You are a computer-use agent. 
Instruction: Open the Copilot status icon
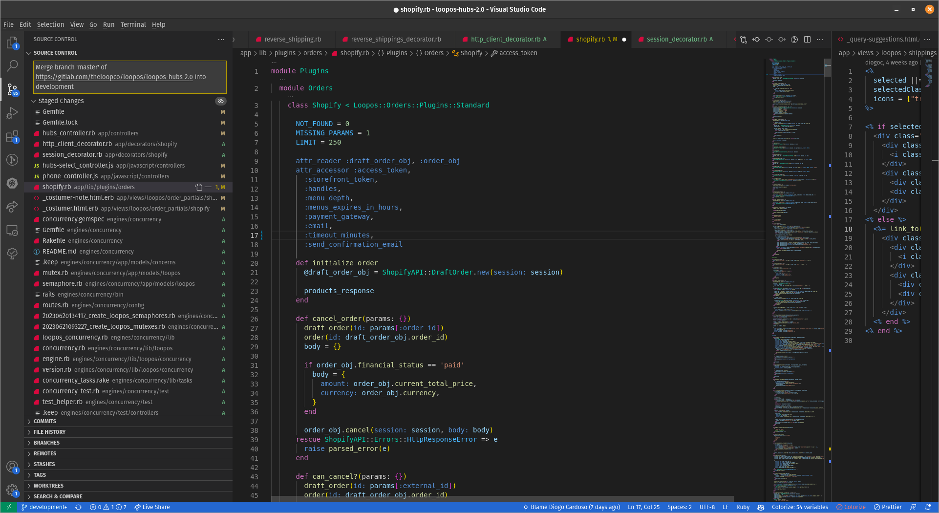tap(761, 507)
